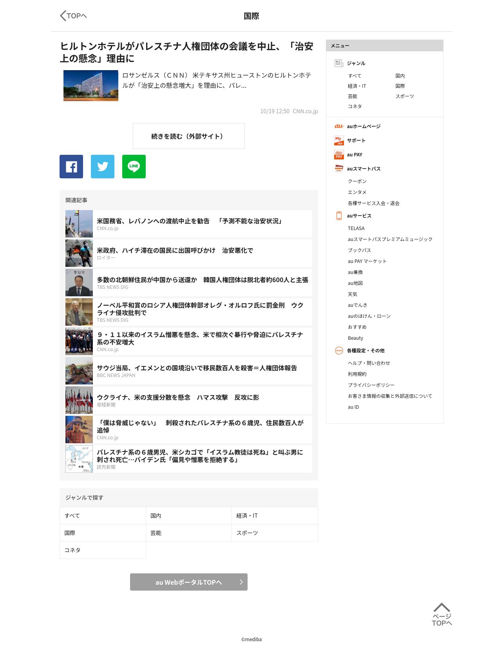Click chevron on au WebポータルTOPへ button

[x=241, y=582]
